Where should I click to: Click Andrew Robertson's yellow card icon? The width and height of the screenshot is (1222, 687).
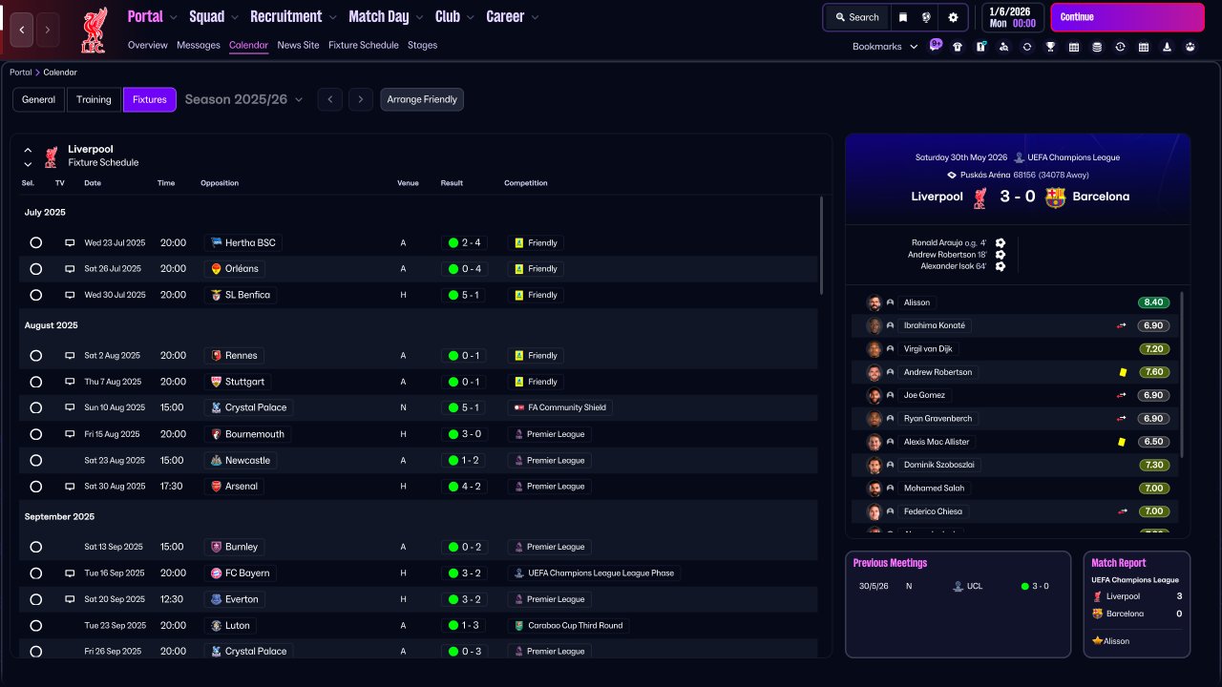pyautogui.click(x=1123, y=372)
